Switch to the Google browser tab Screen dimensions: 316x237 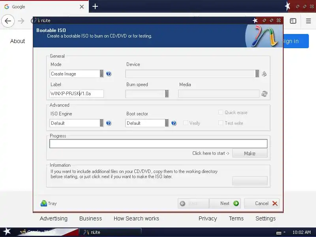click(44, 7)
